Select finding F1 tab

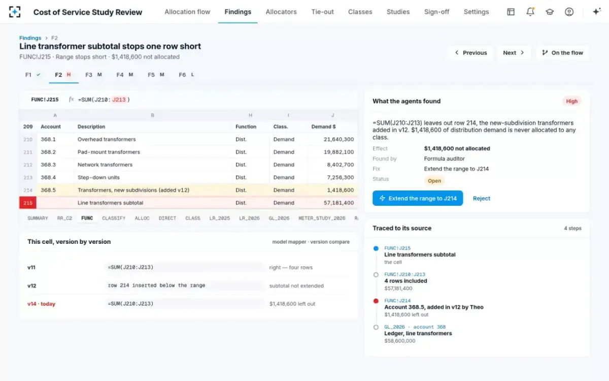point(32,75)
